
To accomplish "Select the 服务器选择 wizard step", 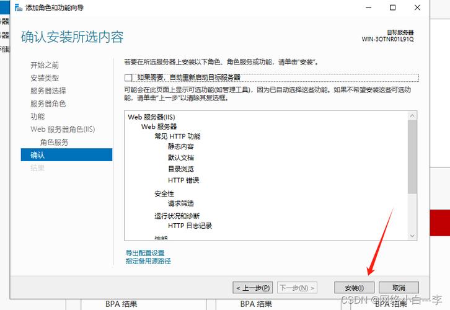I will (48, 91).
